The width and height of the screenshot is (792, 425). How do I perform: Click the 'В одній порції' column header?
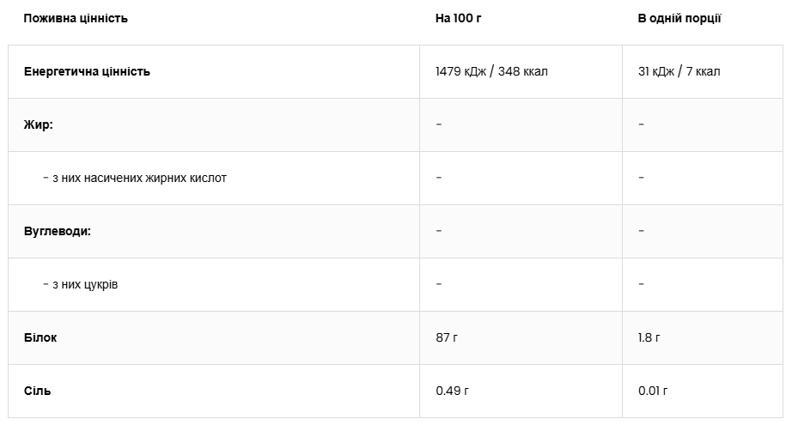(x=679, y=18)
